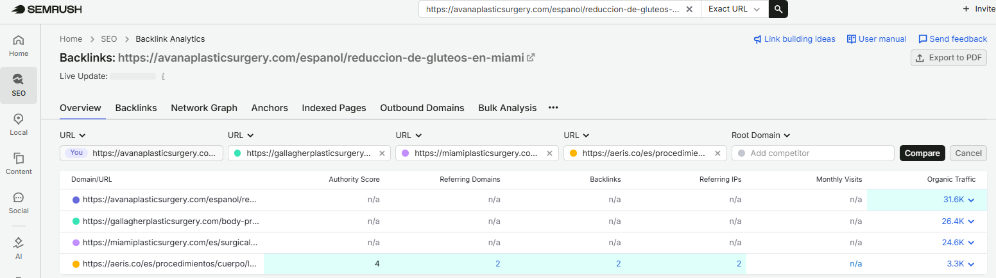Screen dimensions: 996x278
Task: Open the Social sidebar section
Action: coord(19,203)
